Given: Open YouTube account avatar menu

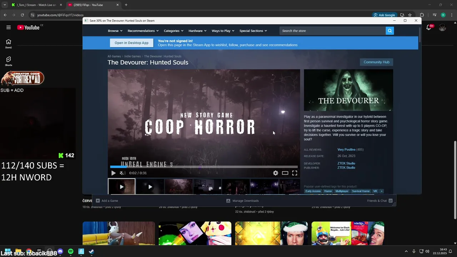Looking at the screenshot, I should (x=443, y=27).
